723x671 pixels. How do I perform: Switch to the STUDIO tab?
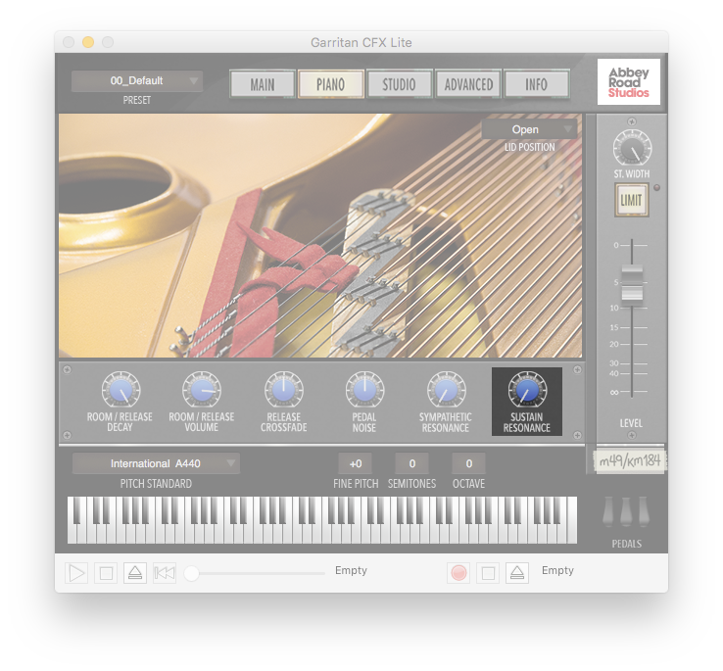point(399,84)
